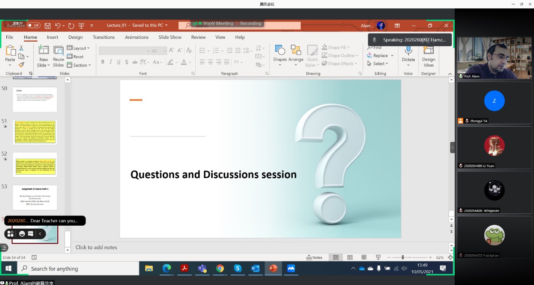534x285 pixels.
Task: Toggle bold formatting
Action: [102, 62]
